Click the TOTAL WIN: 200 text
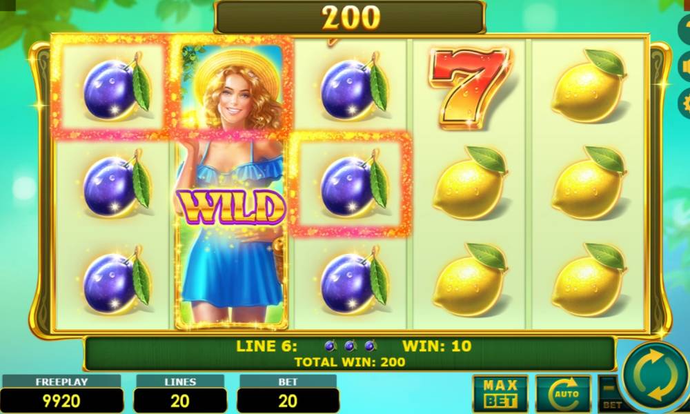 (349, 362)
